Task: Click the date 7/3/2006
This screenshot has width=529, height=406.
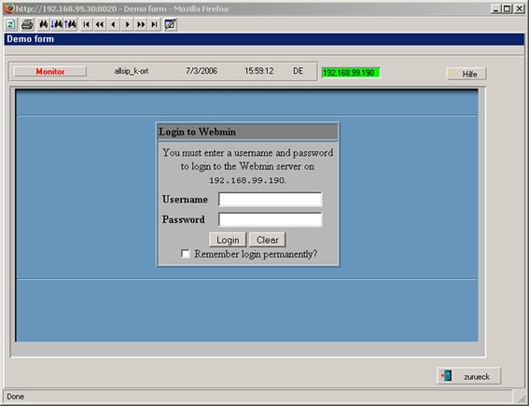Action: pos(202,71)
